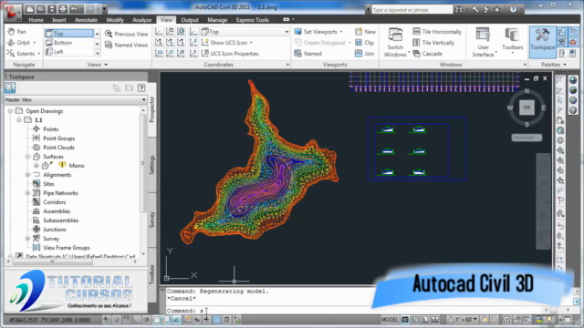Click the Clip viewport tool
The height and width of the screenshot is (328, 584).
click(365, 43)
